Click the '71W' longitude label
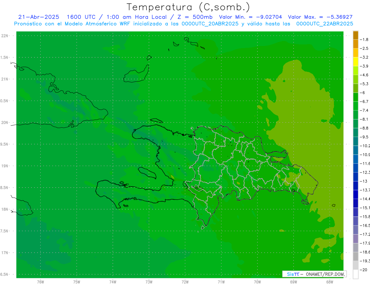This screenshot has height=286, width=370. (221, 282)
